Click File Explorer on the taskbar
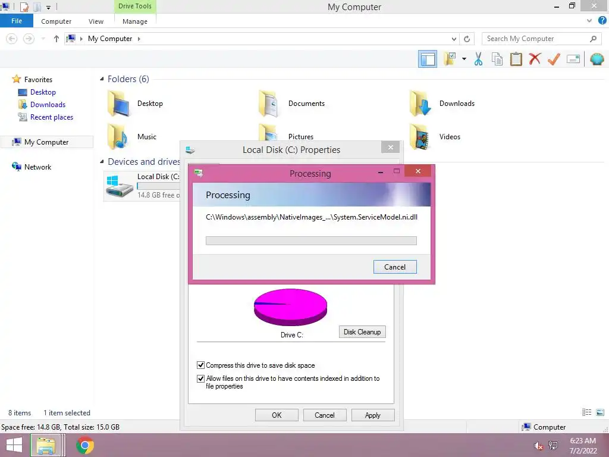Viewport: 609px width, 457px height. click(46, 445)
